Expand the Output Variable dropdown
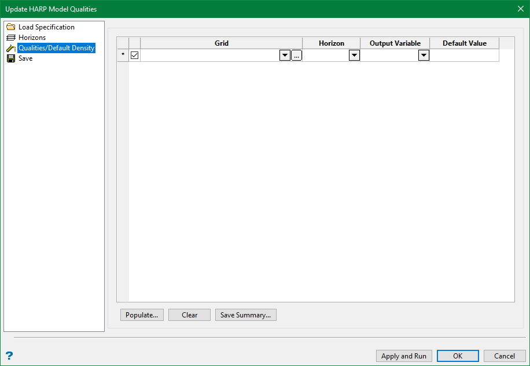 424,56
